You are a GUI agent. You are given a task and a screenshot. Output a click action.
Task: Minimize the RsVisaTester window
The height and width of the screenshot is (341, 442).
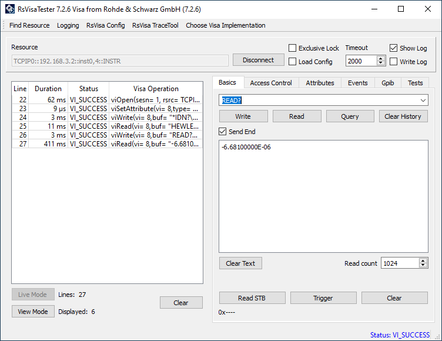coord(374,9)
